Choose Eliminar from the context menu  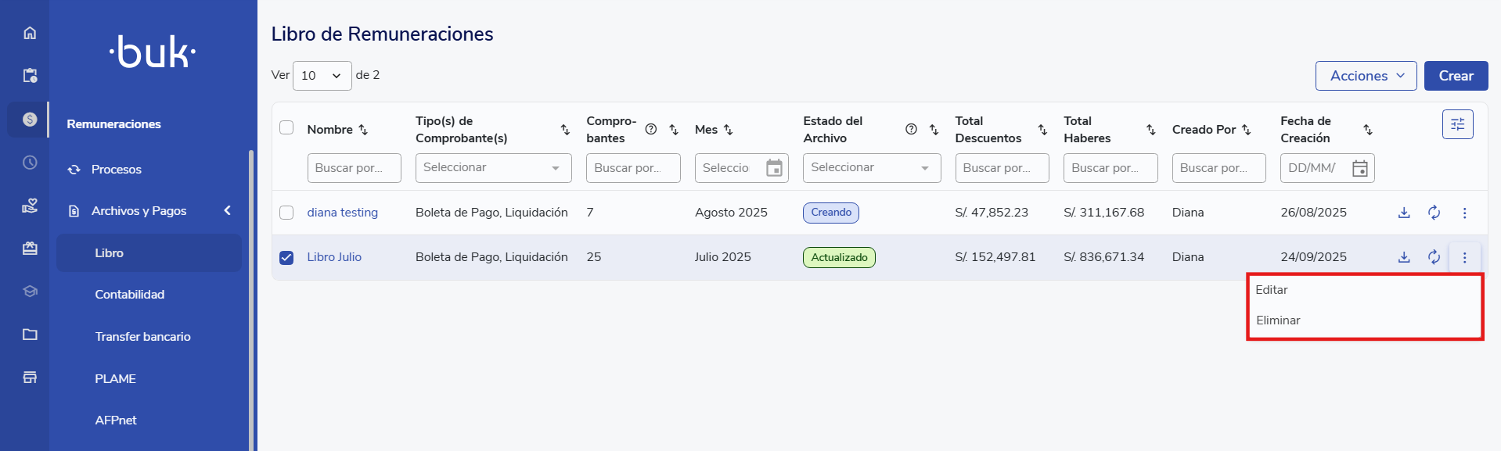click(x=1278, y=320)
